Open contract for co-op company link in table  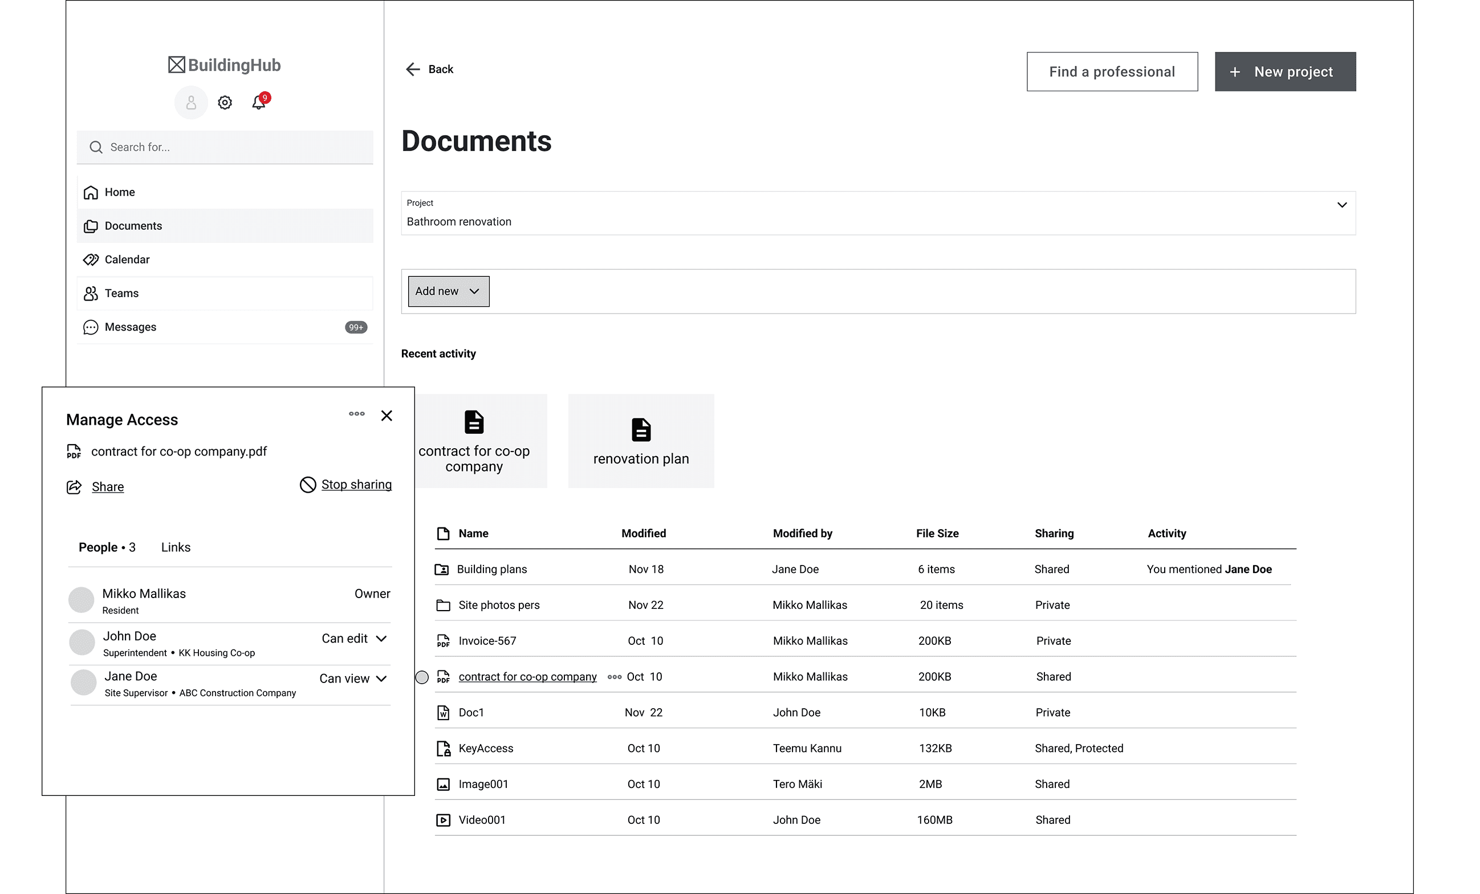pos(527,677)
